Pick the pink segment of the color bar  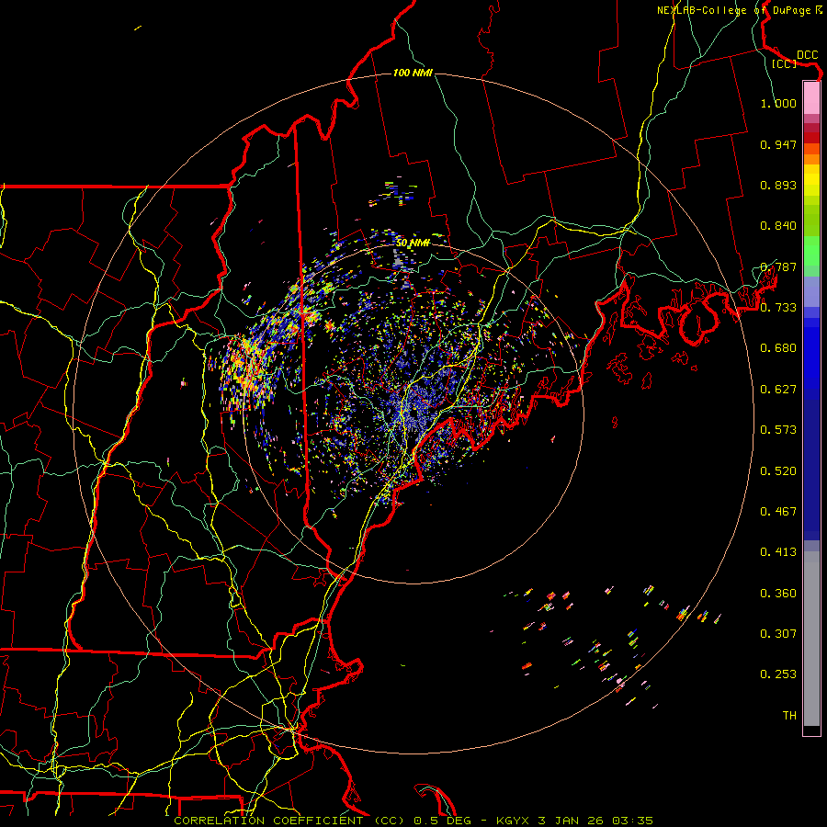pyautogui.click(x=811, y=97)
